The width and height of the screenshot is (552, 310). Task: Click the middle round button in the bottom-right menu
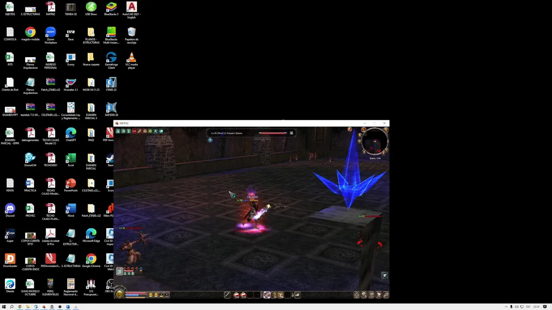coord(371,295)
